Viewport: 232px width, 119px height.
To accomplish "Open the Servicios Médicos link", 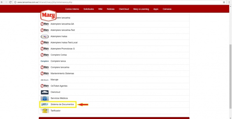I will (x=59, y=98).
